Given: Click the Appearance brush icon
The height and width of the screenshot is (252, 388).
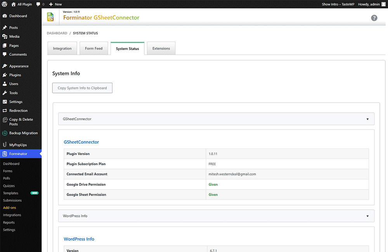Looking at the screenshot, I should [5, 66].
